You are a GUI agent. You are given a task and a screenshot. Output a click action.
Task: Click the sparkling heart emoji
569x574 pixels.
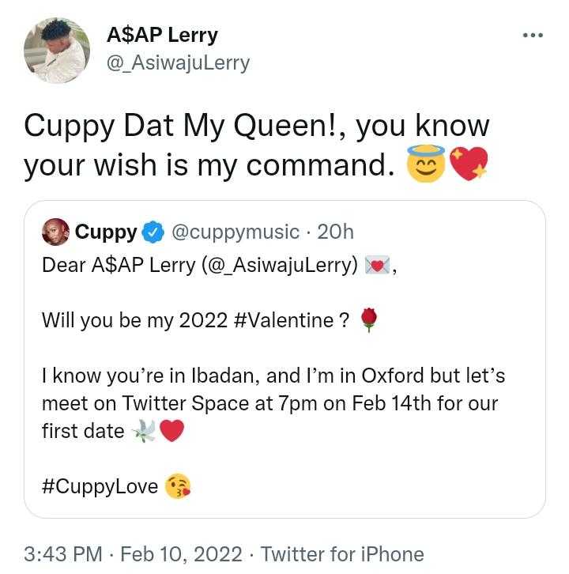(x=468, y=164)
